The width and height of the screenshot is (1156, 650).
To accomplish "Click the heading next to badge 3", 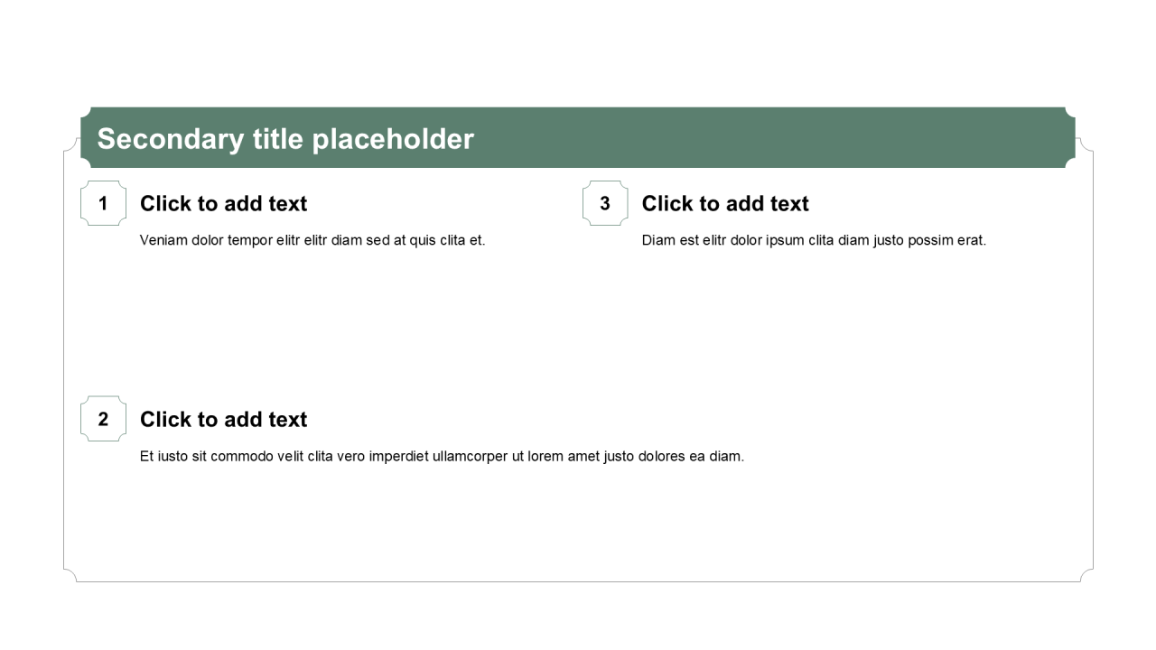I will pos(725,204).
